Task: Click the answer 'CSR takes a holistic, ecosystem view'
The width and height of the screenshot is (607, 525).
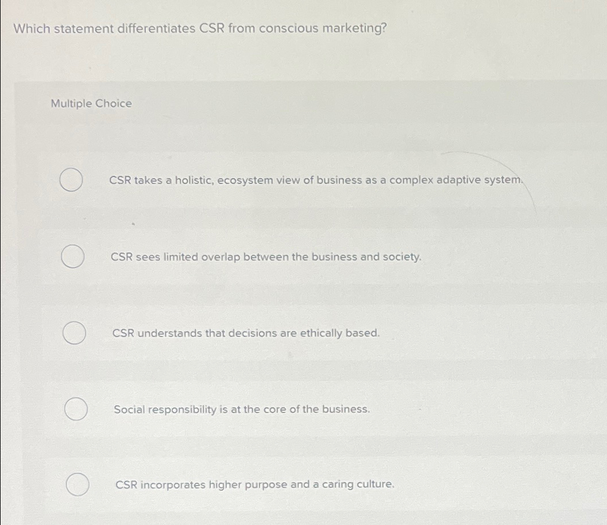Action: (x=315, y=180)
